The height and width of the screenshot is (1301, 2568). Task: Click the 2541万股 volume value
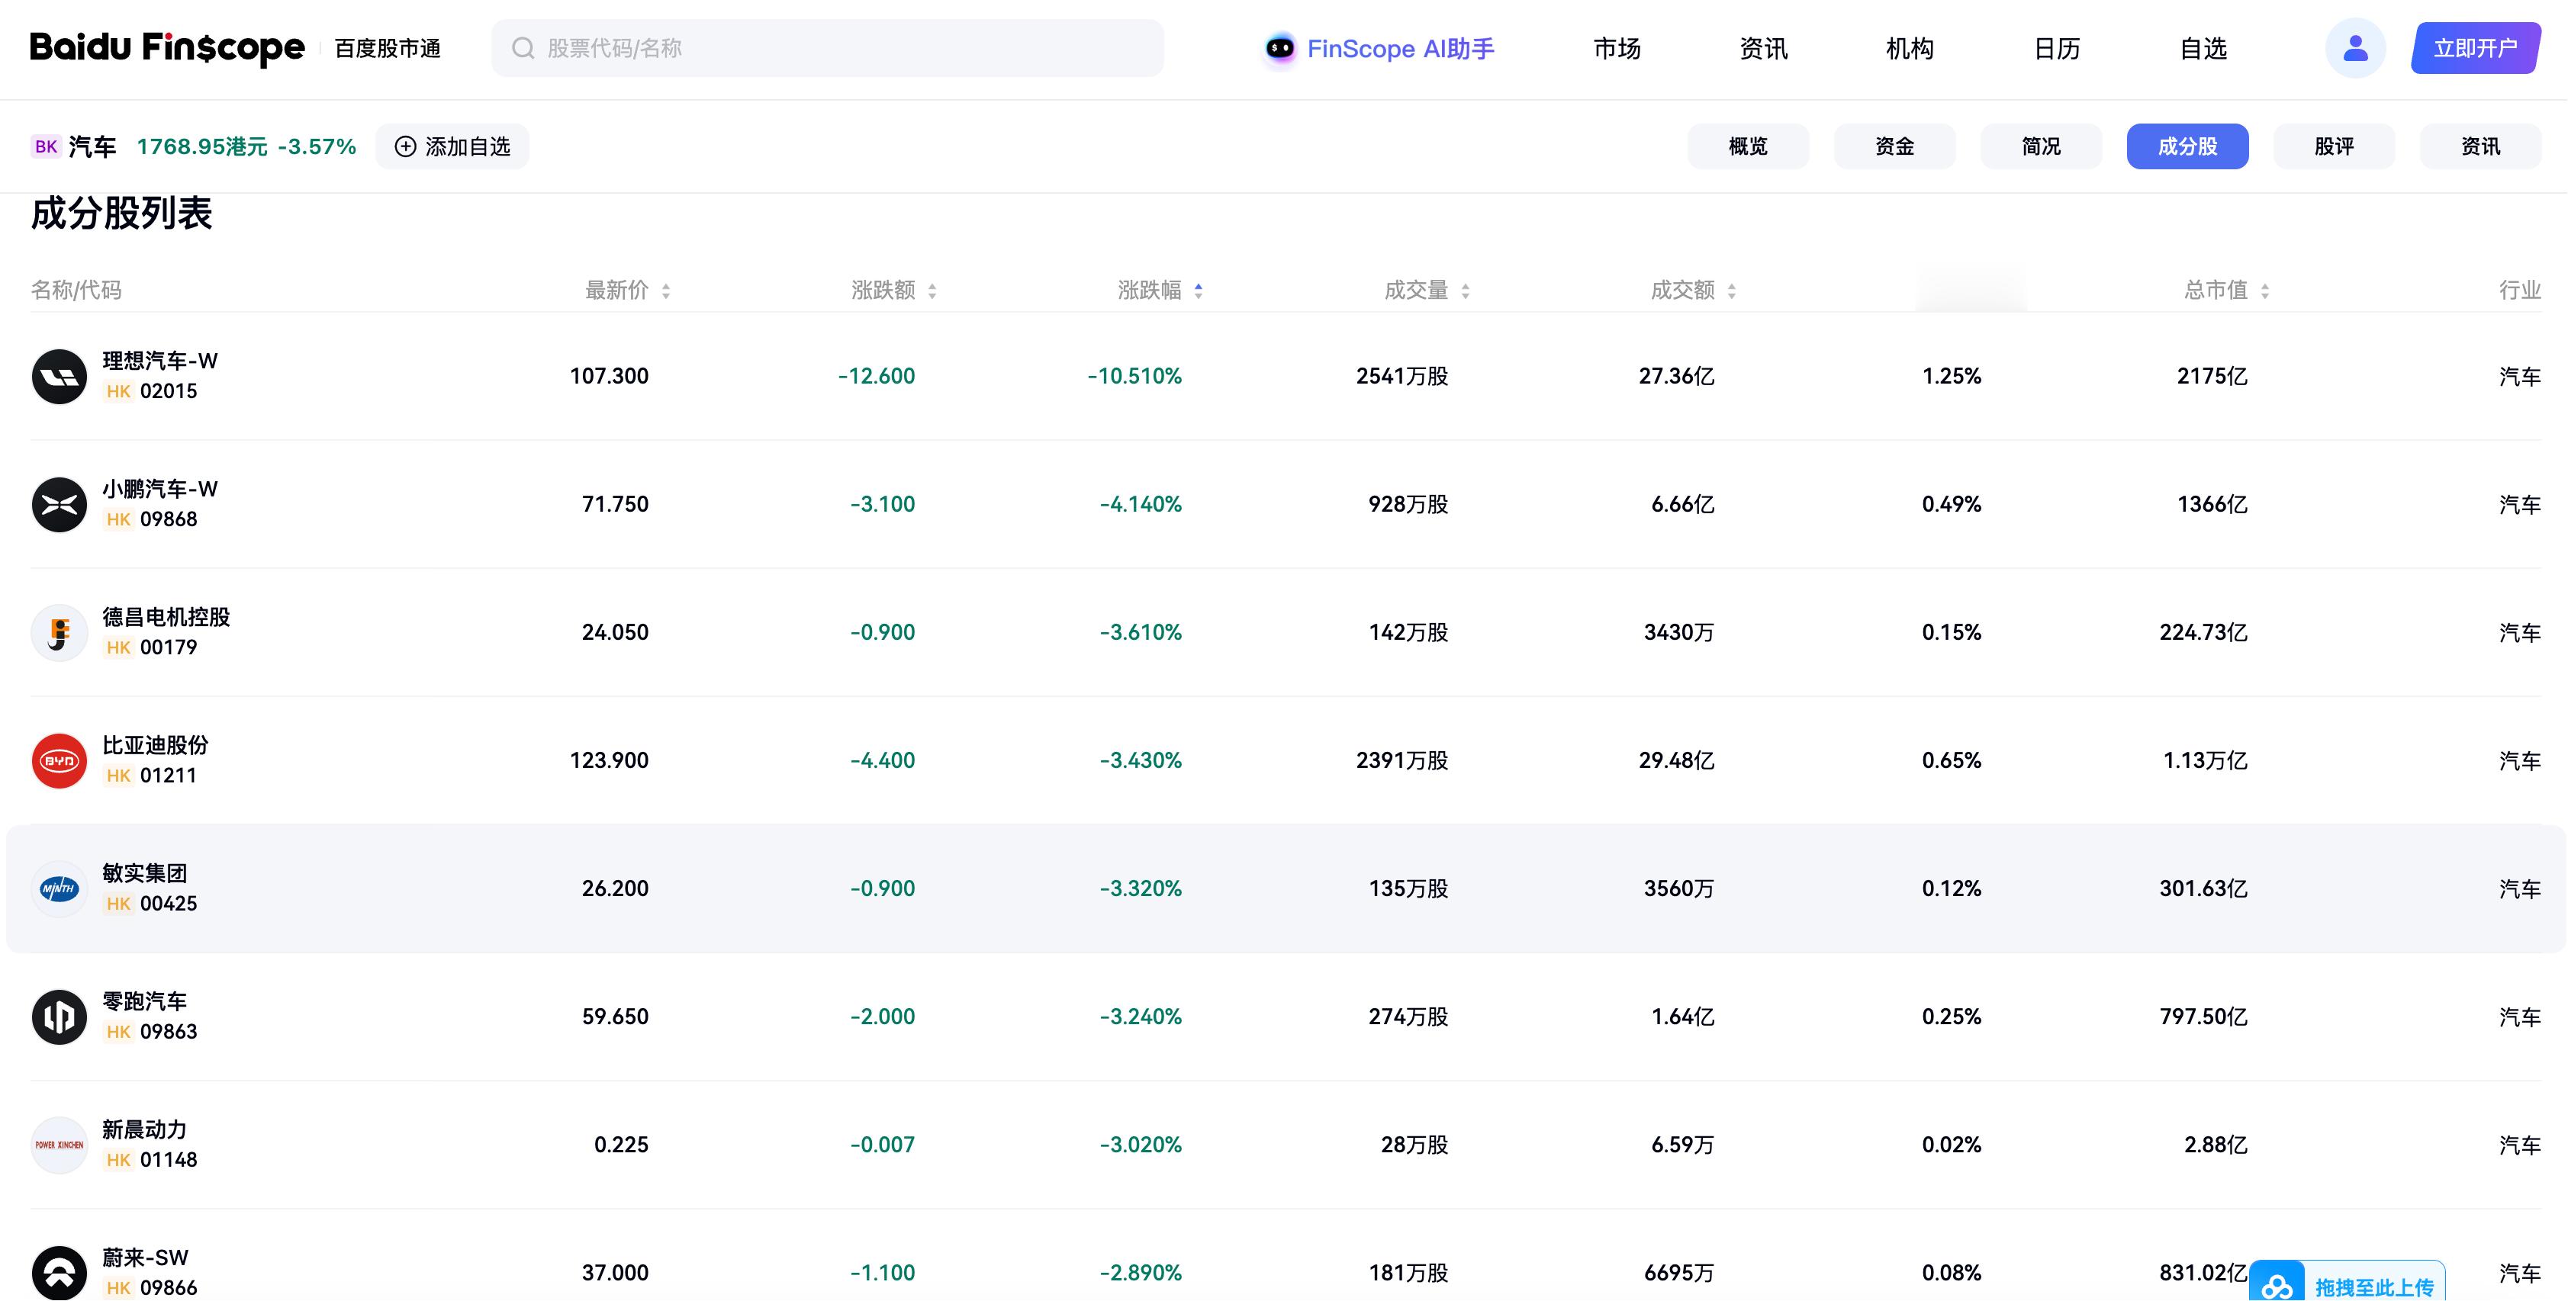[x=1401, y=375]
